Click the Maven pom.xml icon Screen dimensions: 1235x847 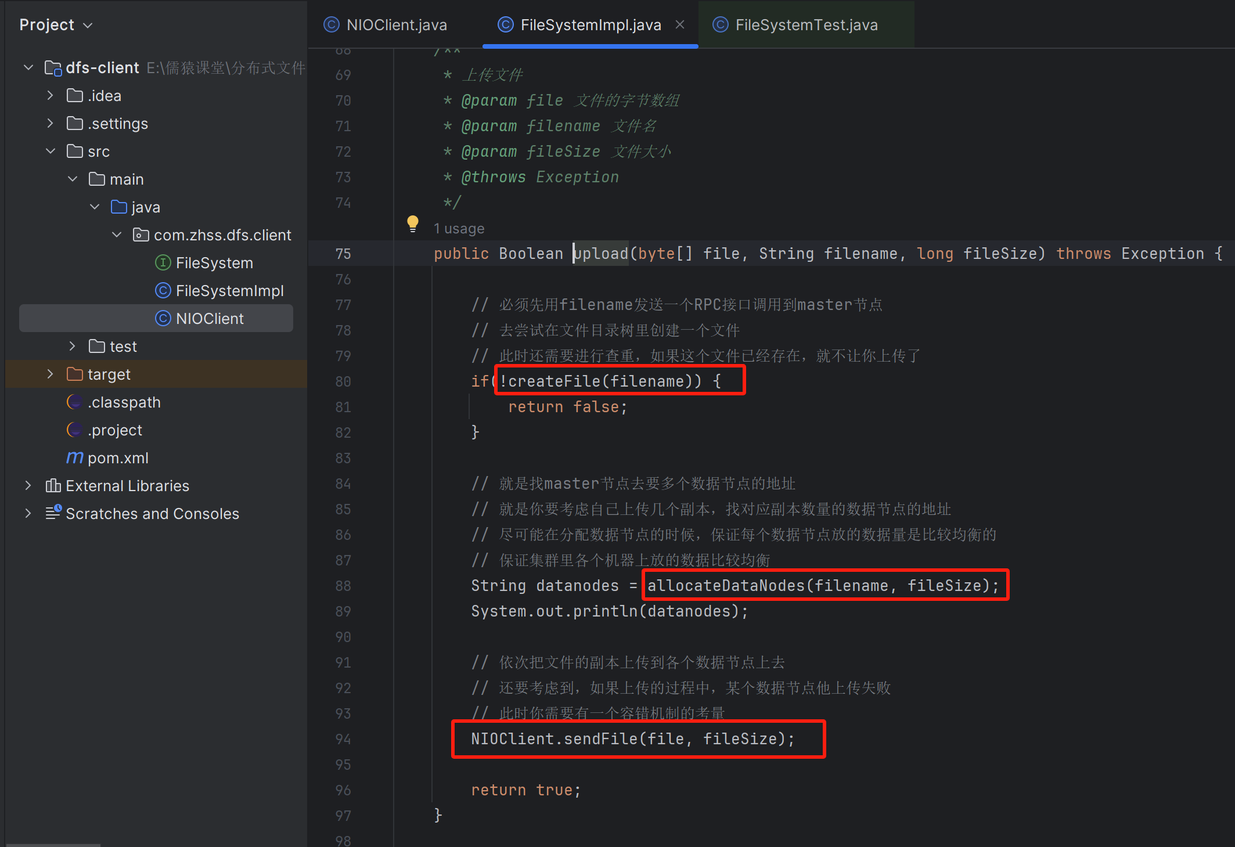click(x=75, y=458)
